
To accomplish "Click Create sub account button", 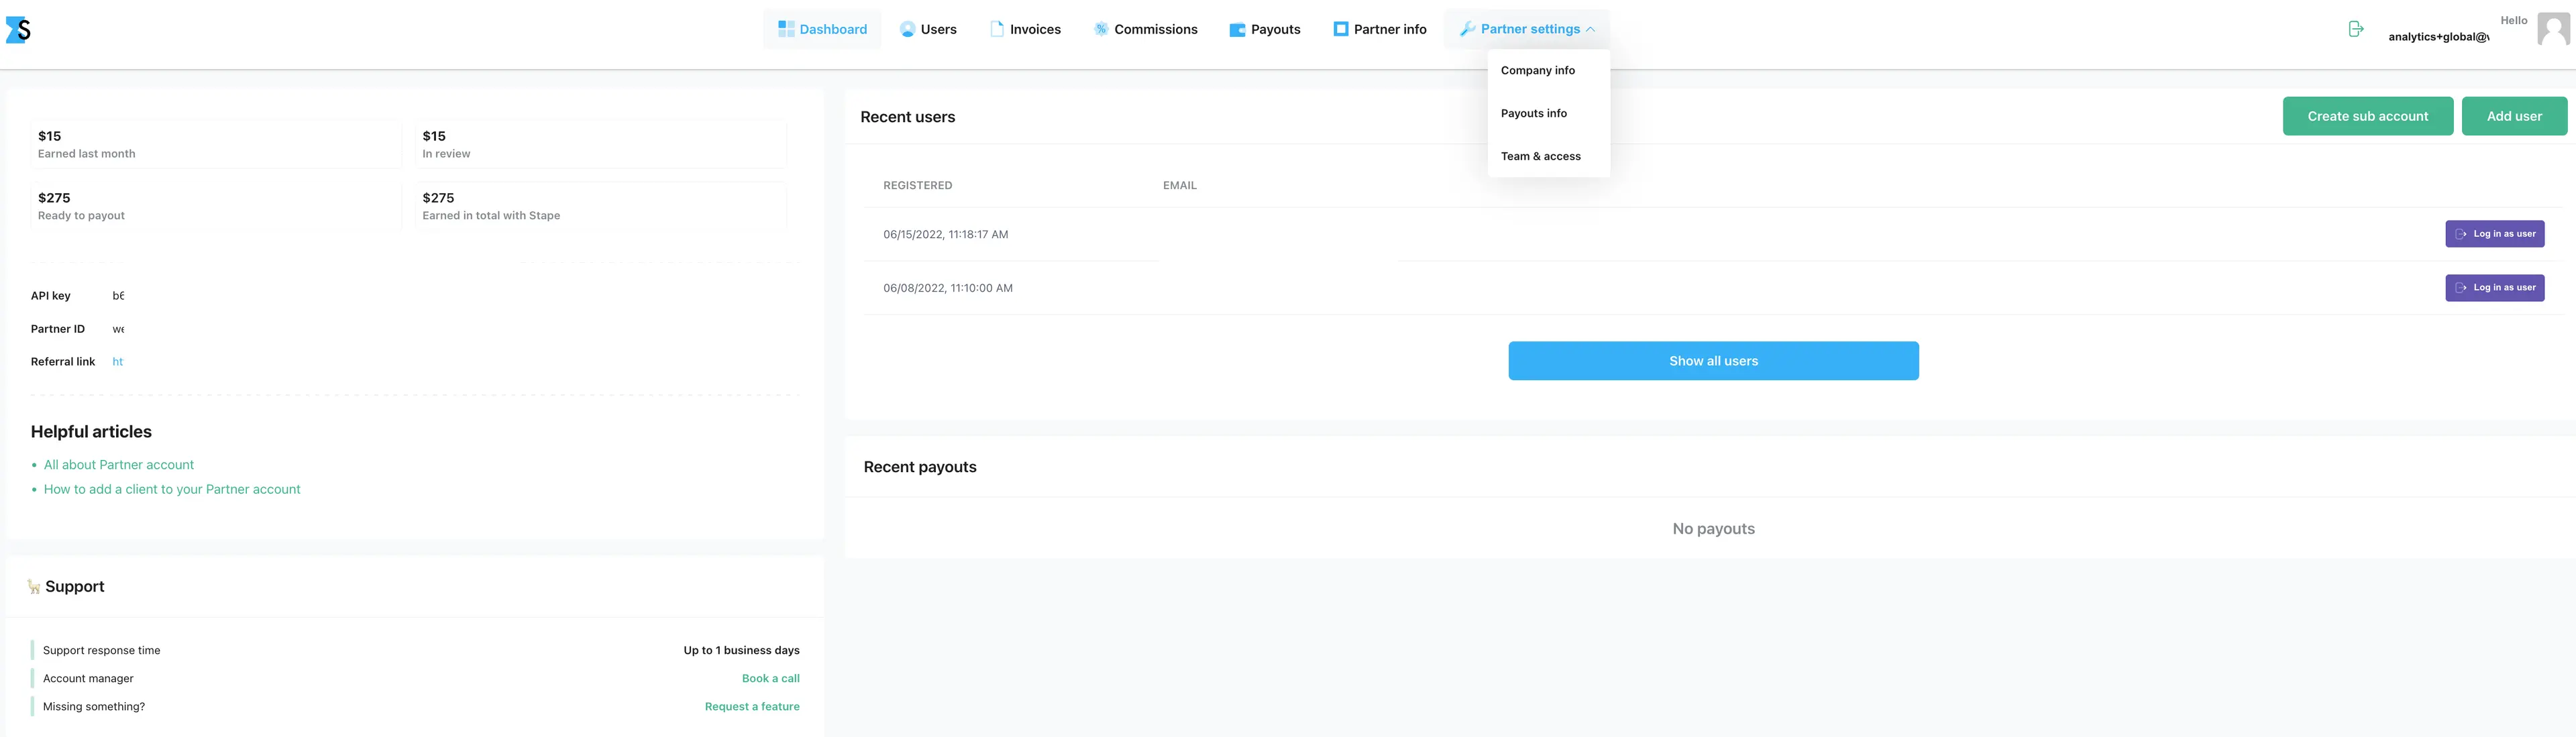I will 2367,116.
